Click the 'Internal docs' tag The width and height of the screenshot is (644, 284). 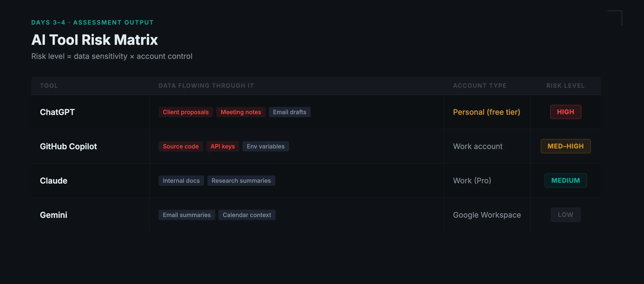click(181, 181)
